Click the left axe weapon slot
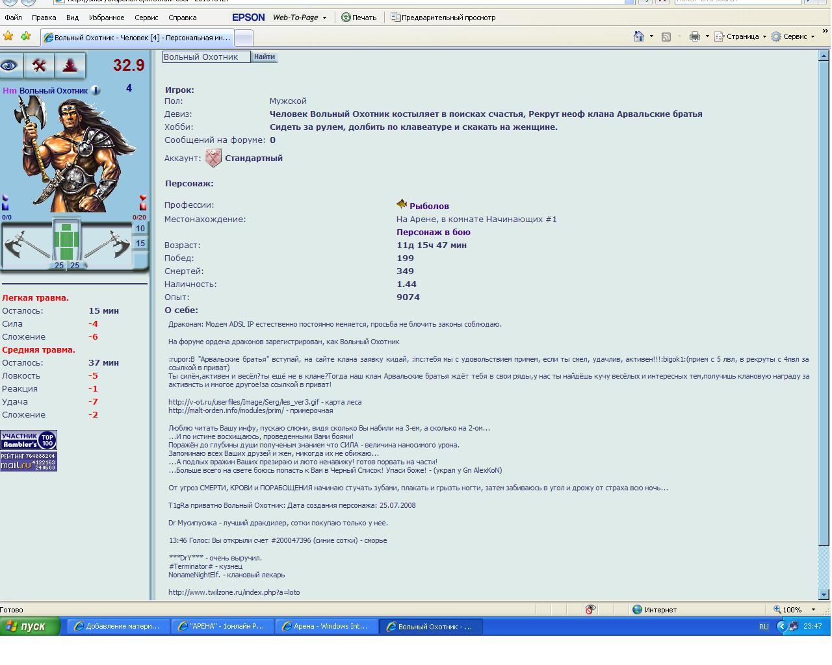 (26, 245)
